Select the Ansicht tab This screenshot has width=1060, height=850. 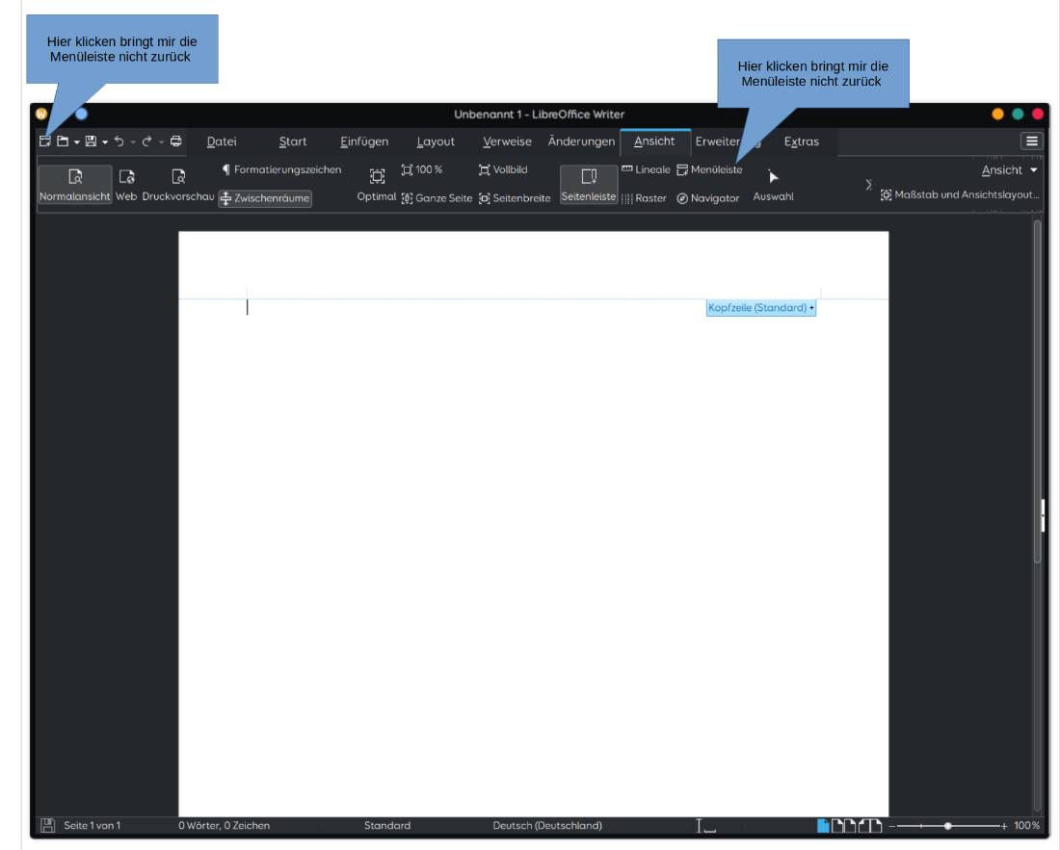(654, 142)
